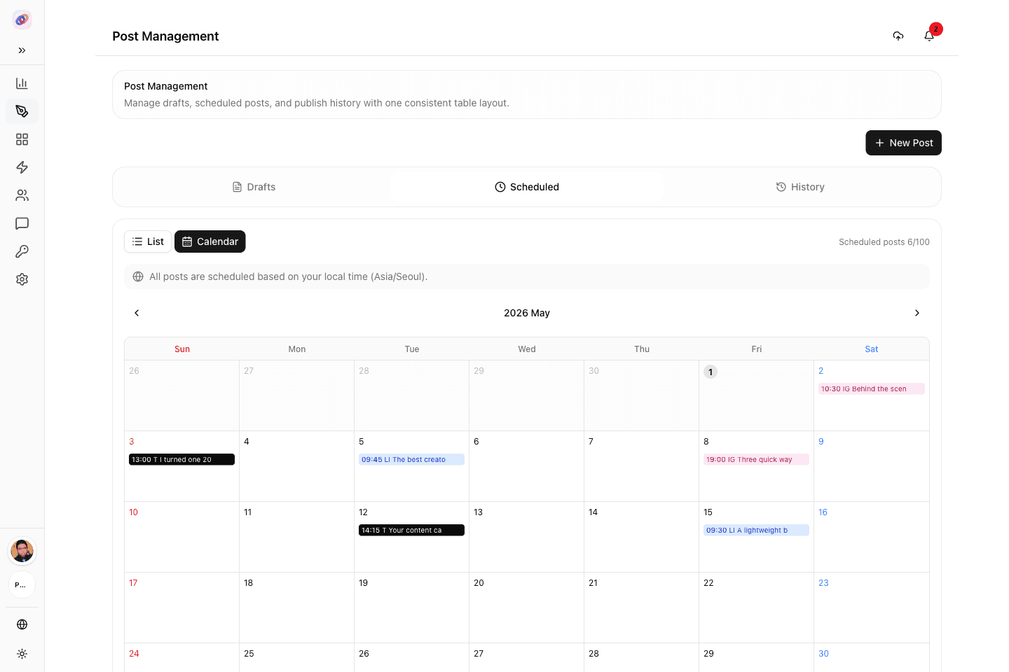Open the globe language icon in sidebar
This screenshot has height=672, width=1009.
(x=22, y=624)
